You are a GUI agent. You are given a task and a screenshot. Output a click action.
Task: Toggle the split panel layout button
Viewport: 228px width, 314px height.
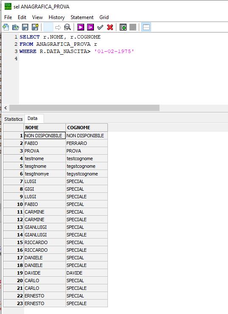click(x=146, y=27)
